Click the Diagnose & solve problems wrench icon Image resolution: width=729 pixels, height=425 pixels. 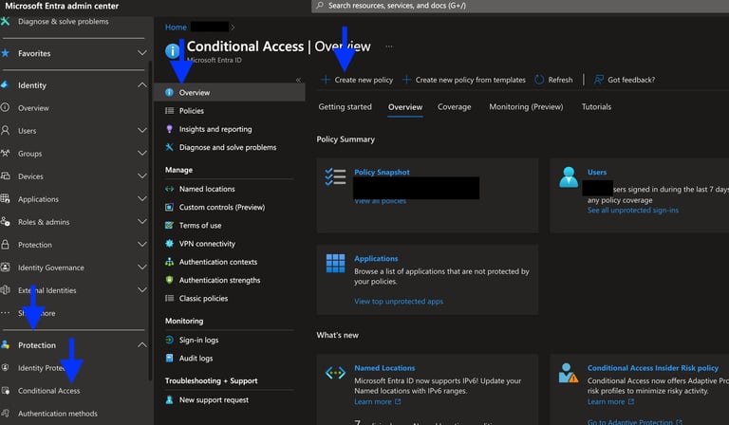click(x=5, y=22)
